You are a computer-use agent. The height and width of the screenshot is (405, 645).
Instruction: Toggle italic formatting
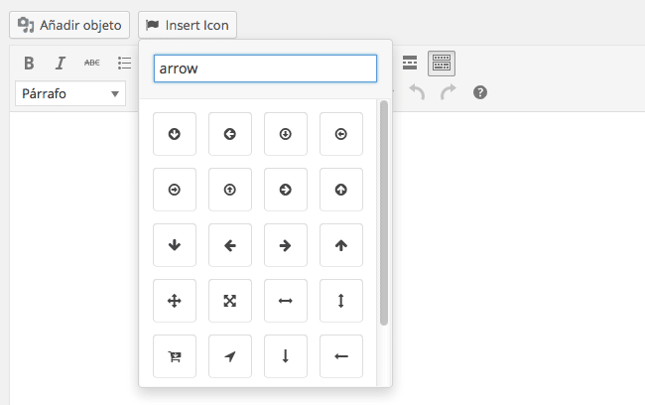[60, 64]
